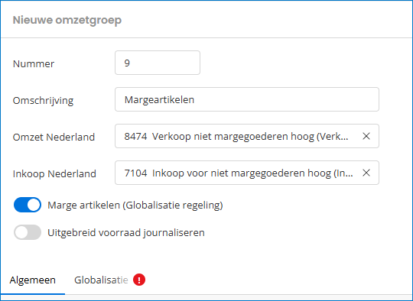
Task: Click the Uitgebreid voorraad journaliseren label
Action: (126, 232)
